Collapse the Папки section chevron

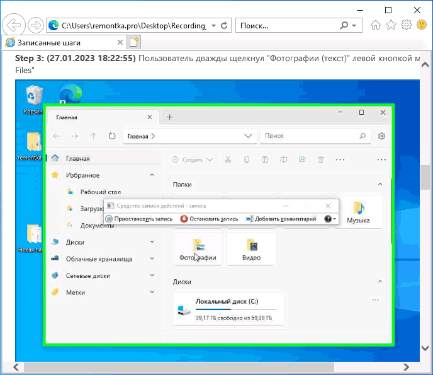coord(380,184)
